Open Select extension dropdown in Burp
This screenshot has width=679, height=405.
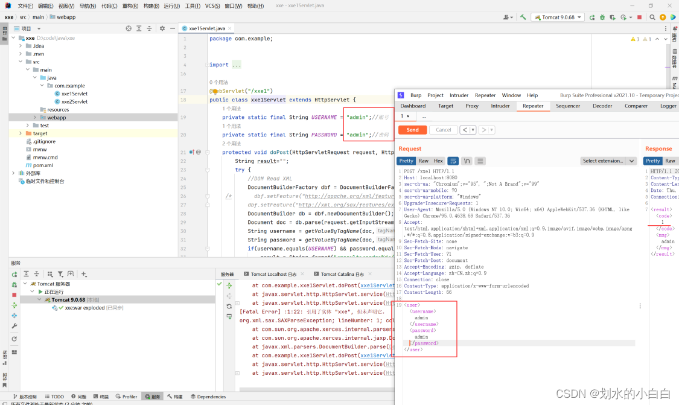tap(608, 161)
